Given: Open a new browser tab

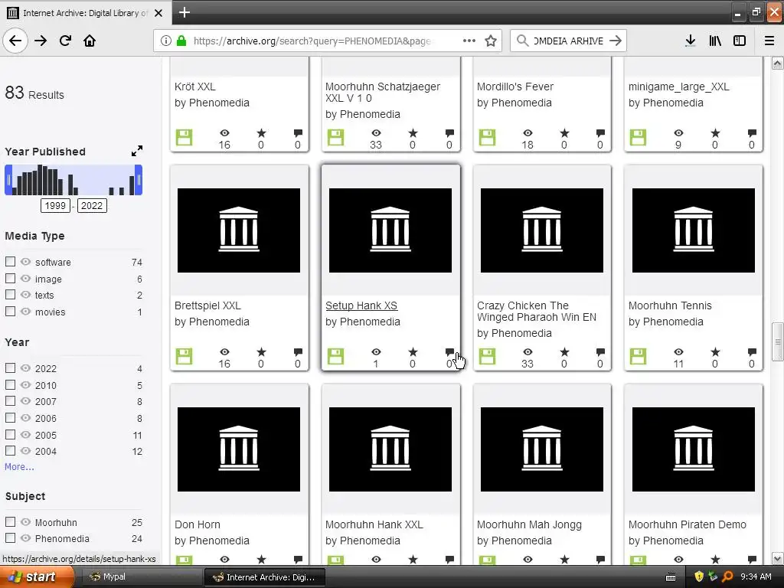Looking at the screenshot, I should coord(185,12).
